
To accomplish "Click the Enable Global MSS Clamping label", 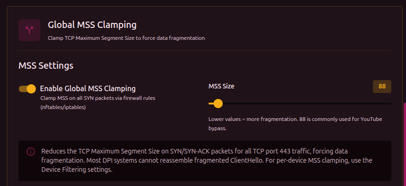I will [x=88, y=88].
